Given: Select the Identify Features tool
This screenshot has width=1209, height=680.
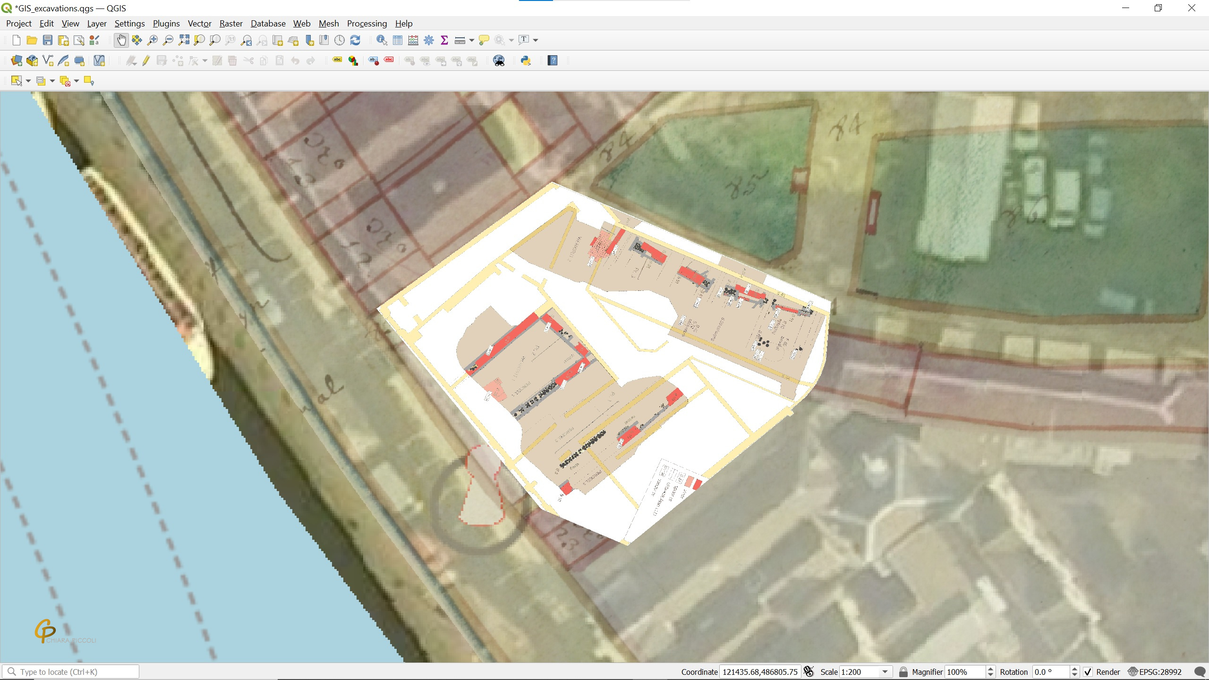Looking at the screenshot, I should pos(382,40).
